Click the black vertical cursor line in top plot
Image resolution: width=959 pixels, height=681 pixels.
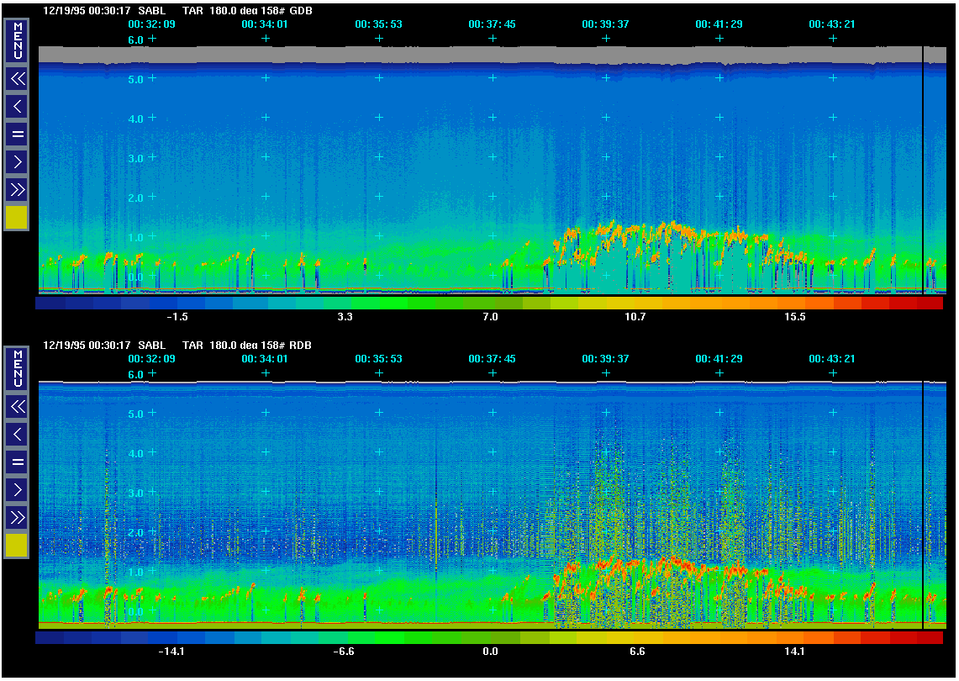pos(923,168)
